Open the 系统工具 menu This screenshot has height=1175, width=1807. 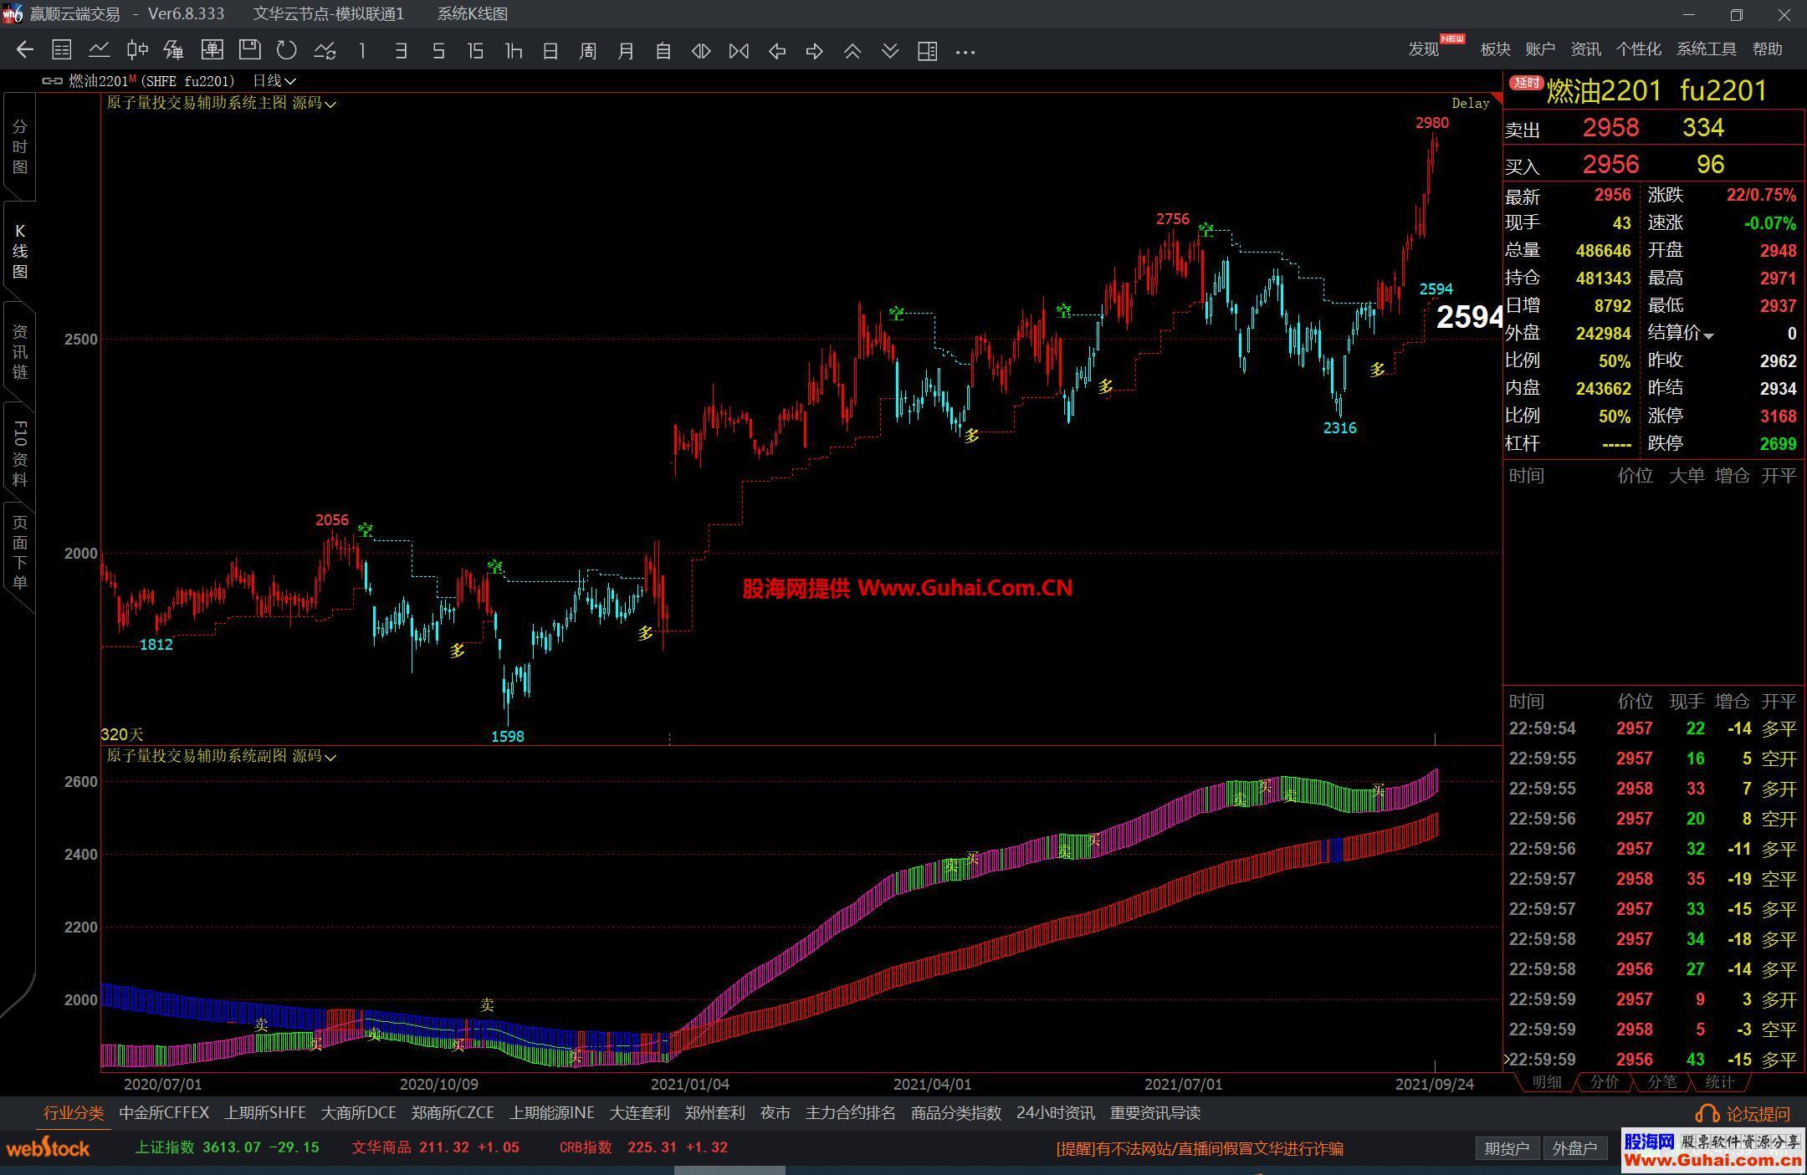point(1706,49)
